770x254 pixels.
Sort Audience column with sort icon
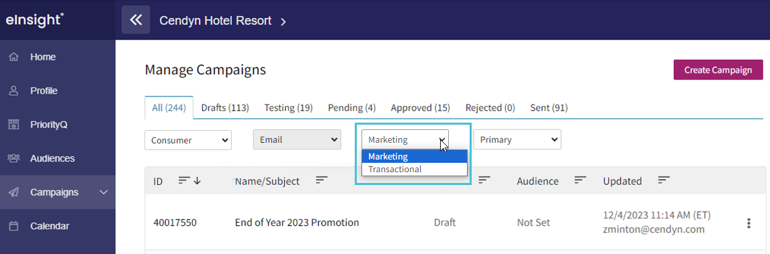tap(580, 180)
